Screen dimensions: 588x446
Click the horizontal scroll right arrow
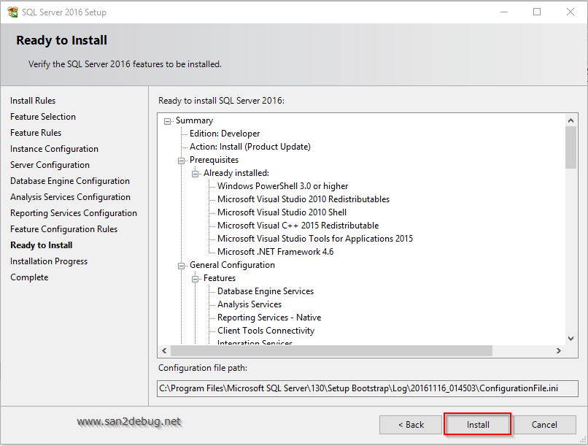point(559,350)
